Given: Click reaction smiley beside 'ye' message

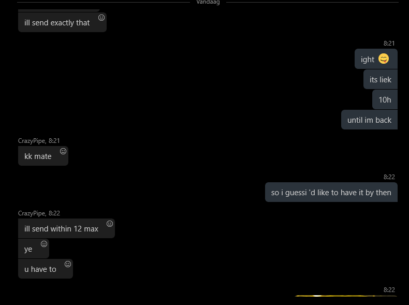Looking at the screenshot, I should [x=44, y=244].
